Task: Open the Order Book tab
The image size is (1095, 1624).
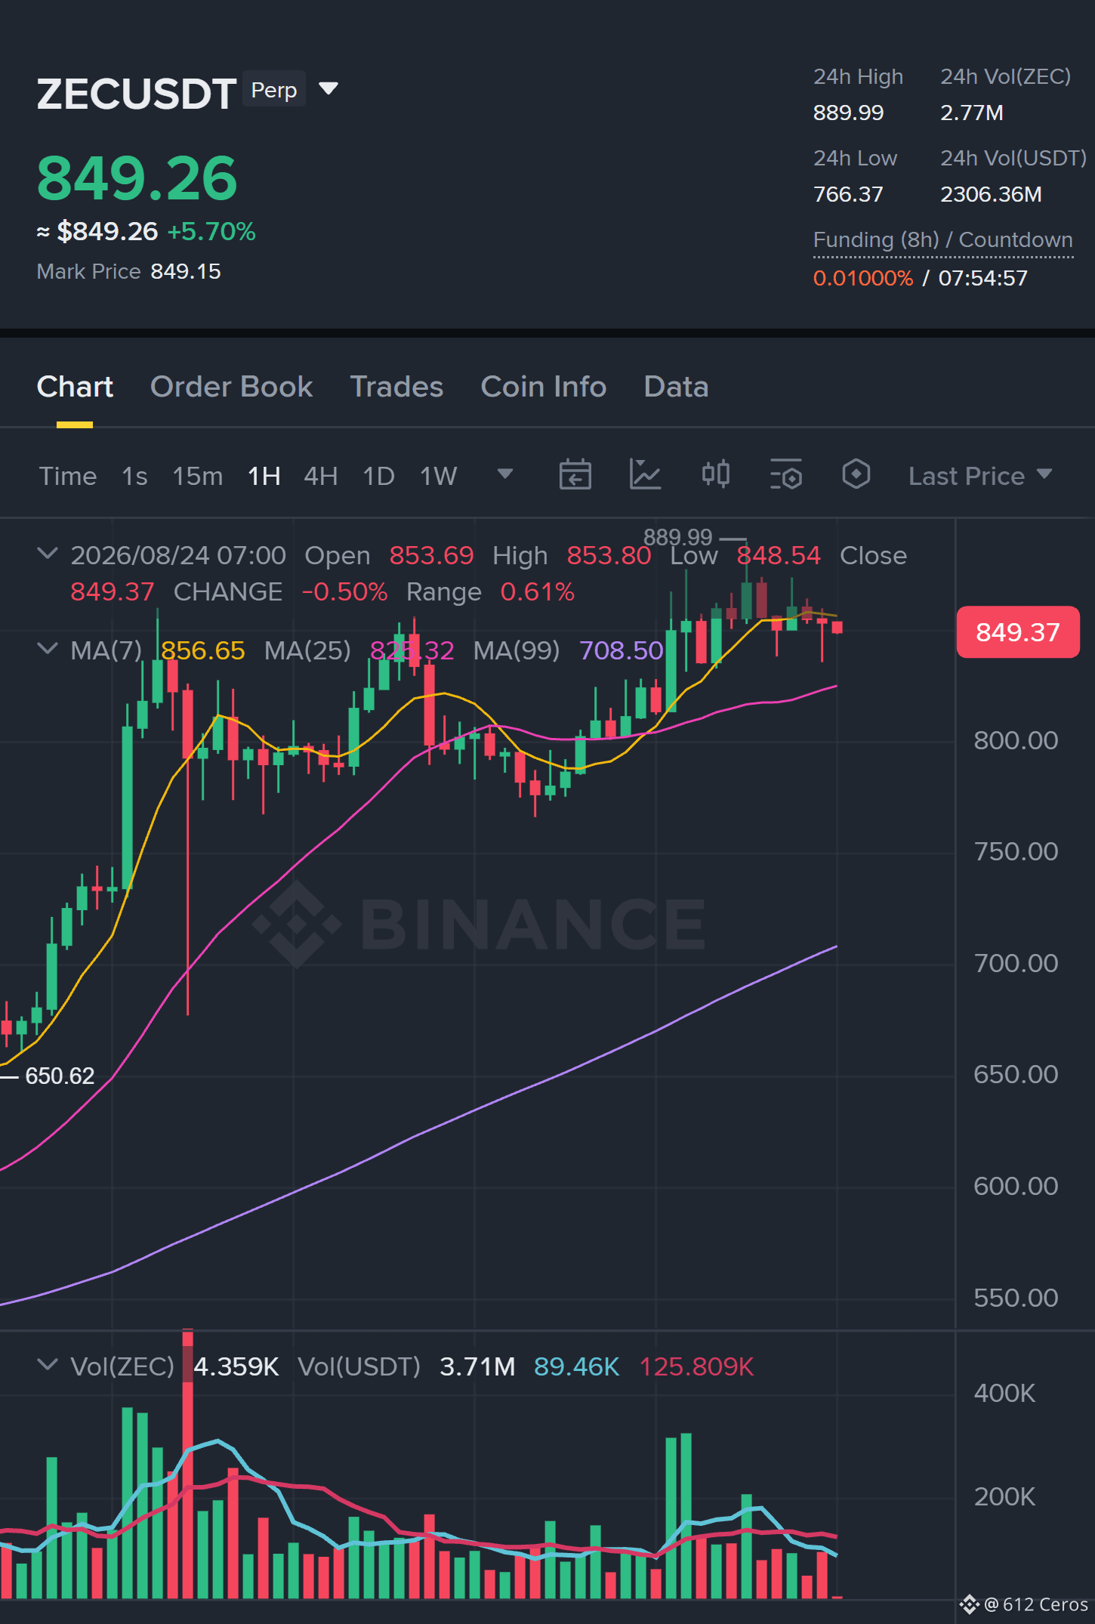Action: [231, 387]
